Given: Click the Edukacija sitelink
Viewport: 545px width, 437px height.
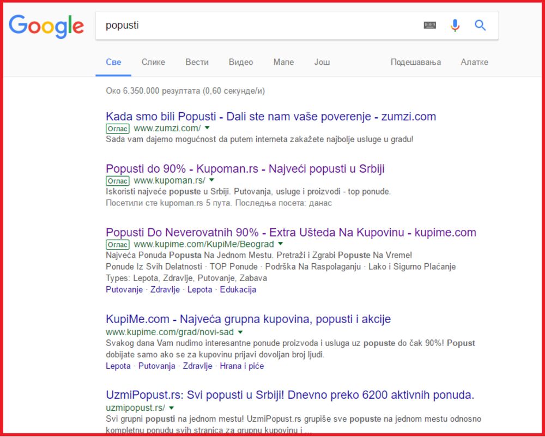Looking at the screenshot, I should coord(238,289).
